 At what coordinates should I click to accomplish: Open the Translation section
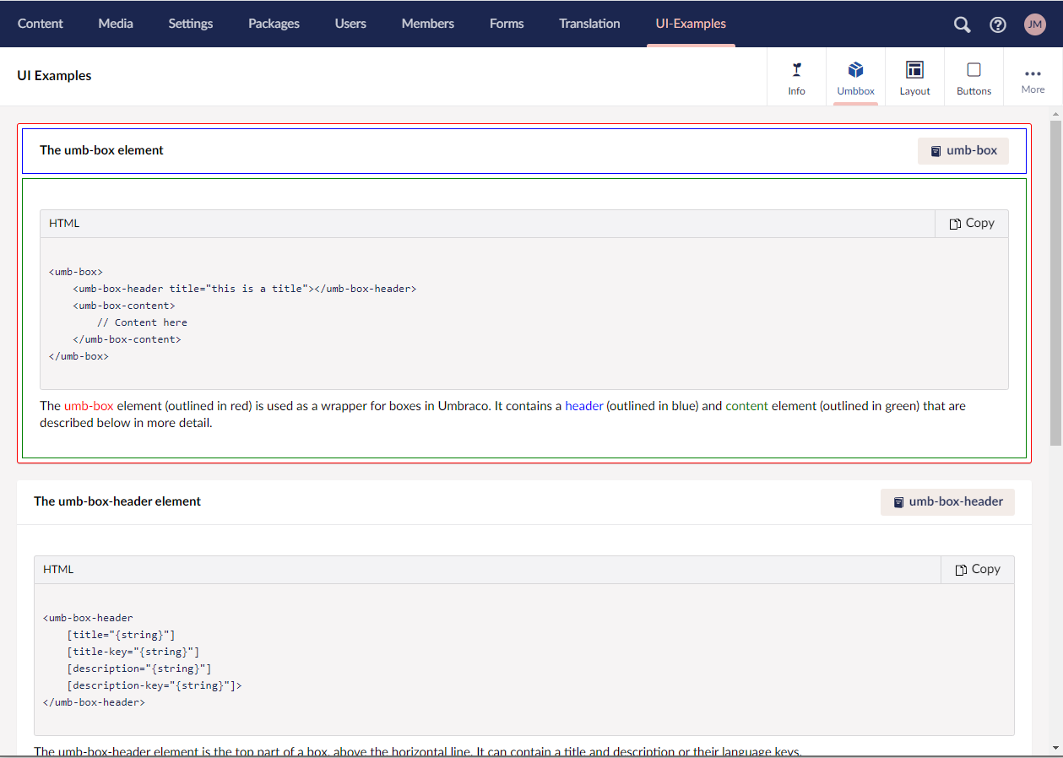click(589, 24)
